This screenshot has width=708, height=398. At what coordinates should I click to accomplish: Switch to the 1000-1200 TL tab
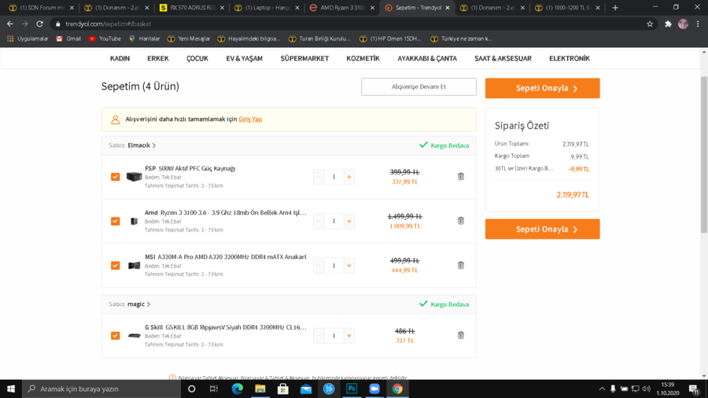[x=567, y=8]
